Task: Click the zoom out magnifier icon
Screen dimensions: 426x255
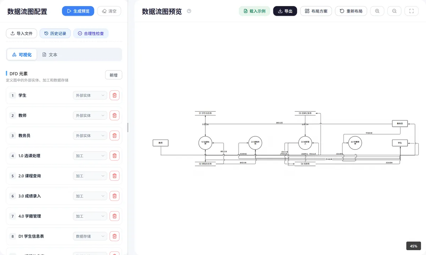Action: 394,11
